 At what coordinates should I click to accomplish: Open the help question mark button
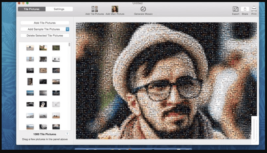tap(67, 134)
